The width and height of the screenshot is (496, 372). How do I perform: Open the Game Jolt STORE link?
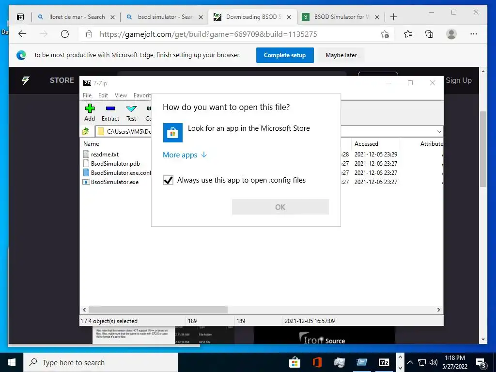[x=62, y=80]
